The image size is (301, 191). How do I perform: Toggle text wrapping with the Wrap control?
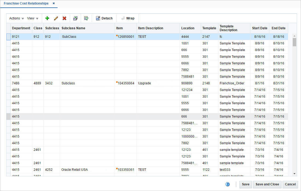click(128, 18)
